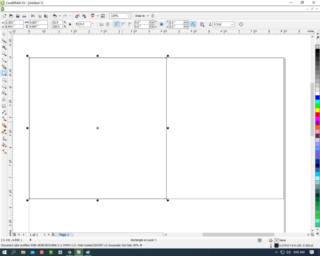Pick the Yellow color swatch

tap(317, 110)
